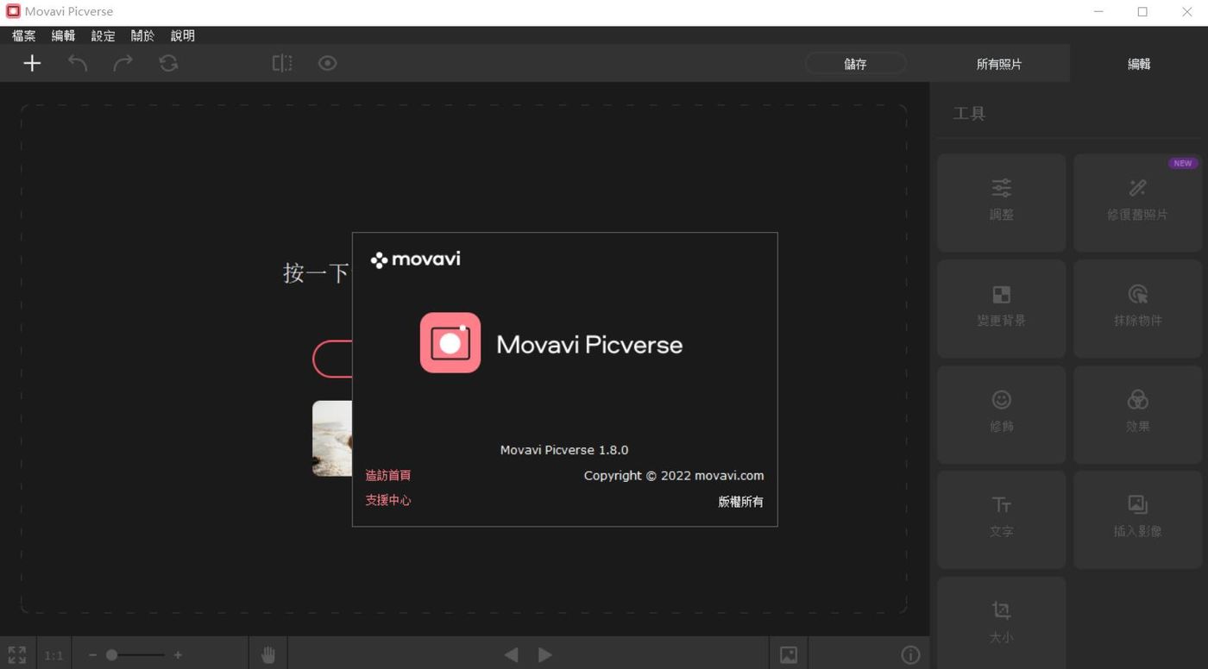Open the 效果 effects tool
Screen dimensions: 1208x669
[1137, 415]
